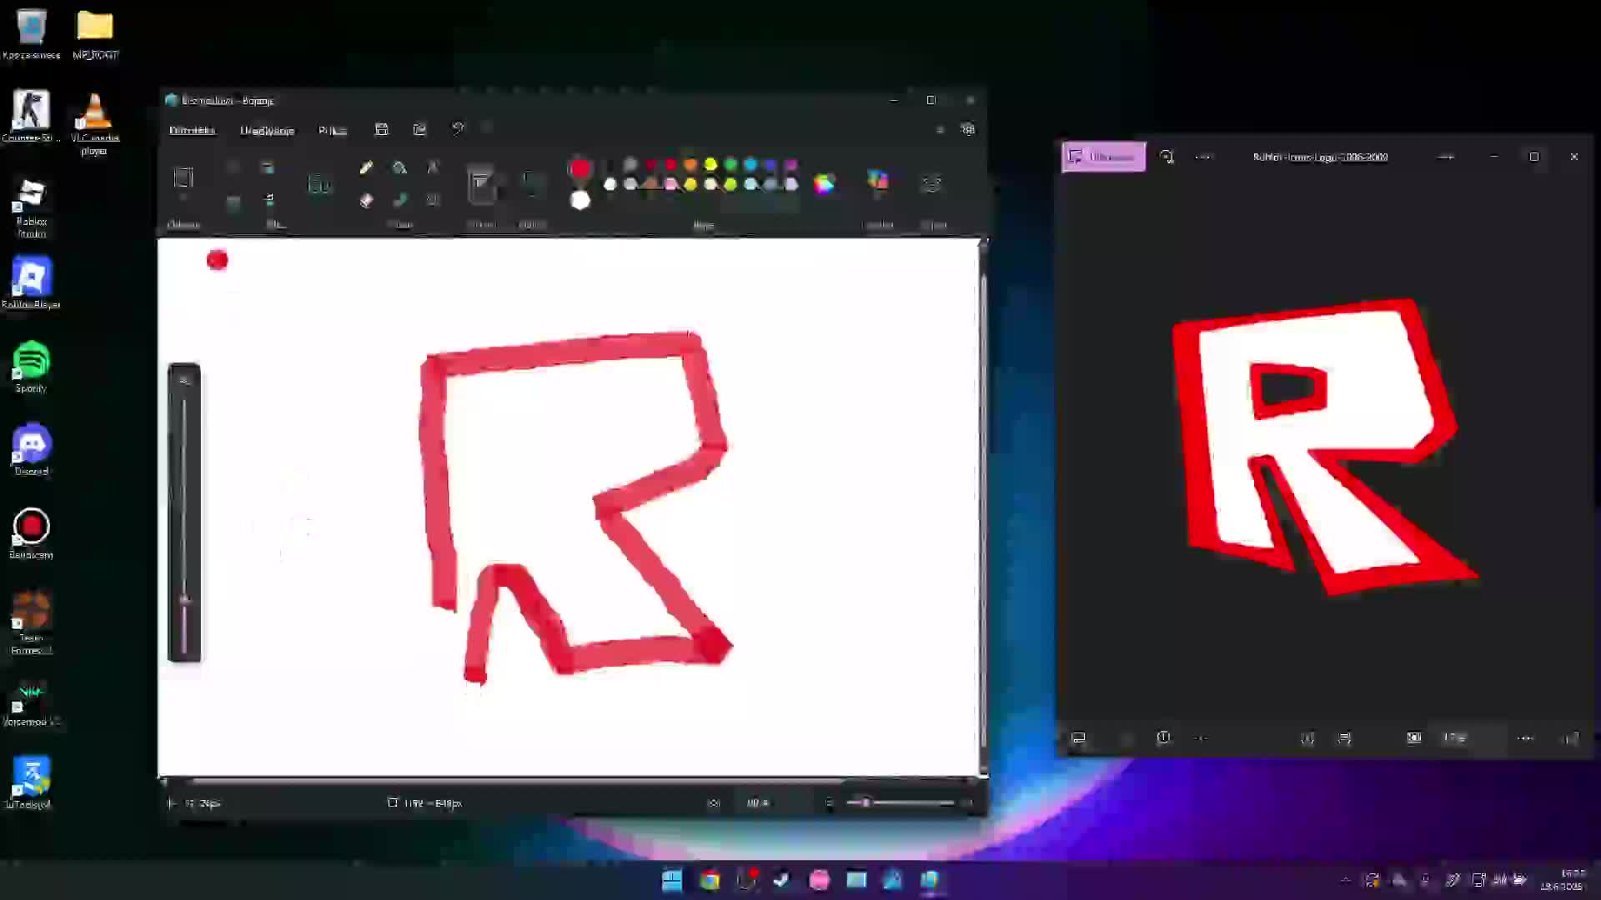
Task: Click the more options dots in Photos title bar
Action: click(x=1203, y=157)
